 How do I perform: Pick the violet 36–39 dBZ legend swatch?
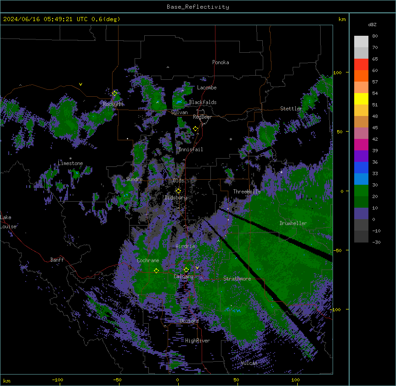pos(361,156)
